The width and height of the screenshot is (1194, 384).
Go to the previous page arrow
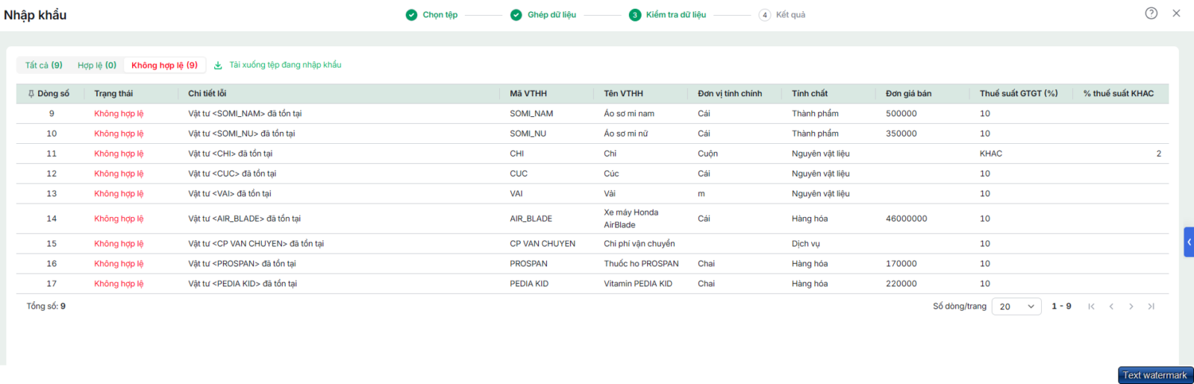(1111, 306)
